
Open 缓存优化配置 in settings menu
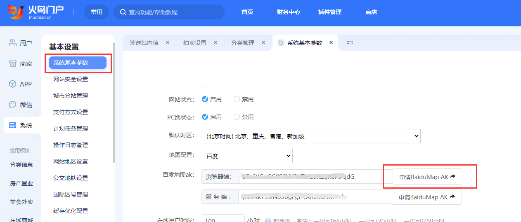tap(71, 211)
